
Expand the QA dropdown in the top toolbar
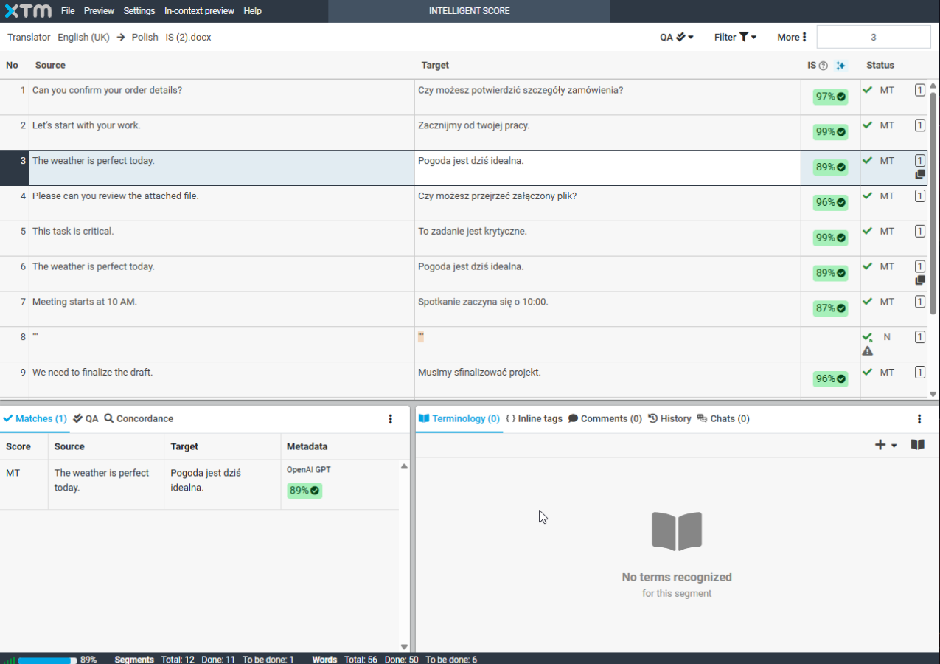pyautogui.click(x=676, y=37)
